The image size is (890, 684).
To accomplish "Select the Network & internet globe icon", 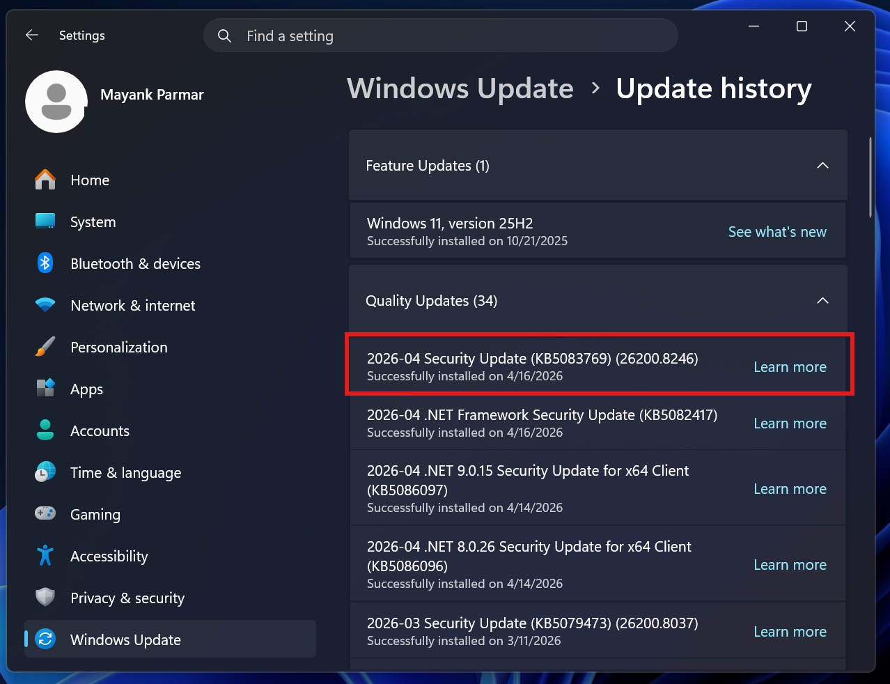I will click(45, 305).
